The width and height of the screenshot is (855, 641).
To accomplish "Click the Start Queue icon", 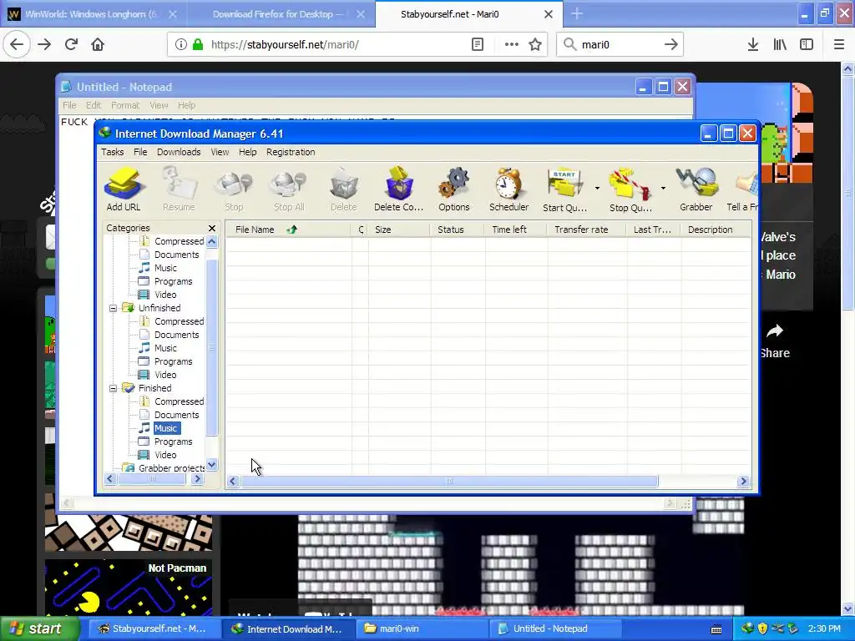I will pyautogui.click(x=565, y=189).
